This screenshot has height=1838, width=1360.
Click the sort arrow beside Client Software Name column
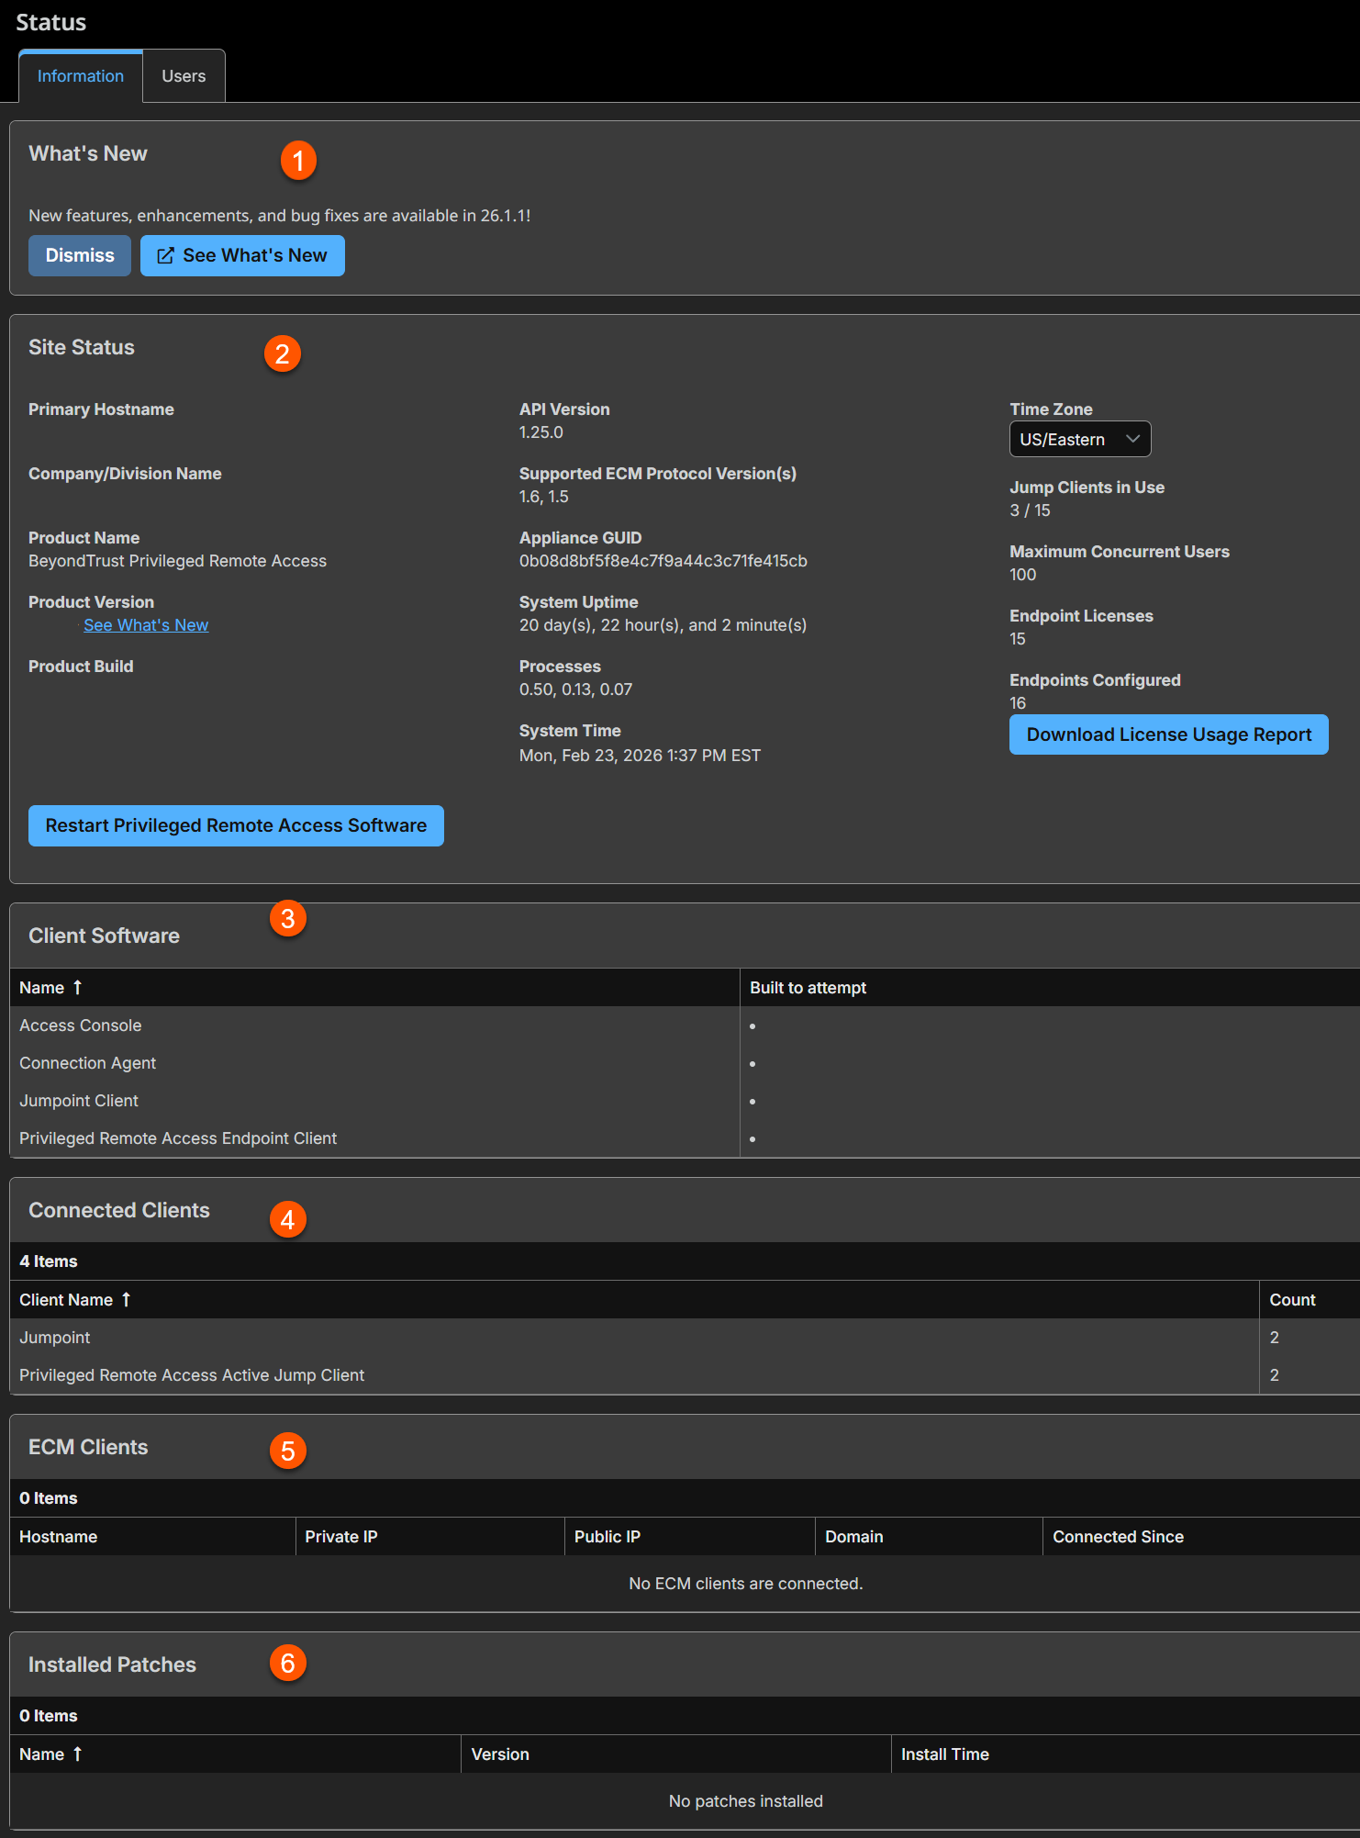point(78,987)
